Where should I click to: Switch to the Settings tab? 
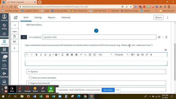pos(38,18)
